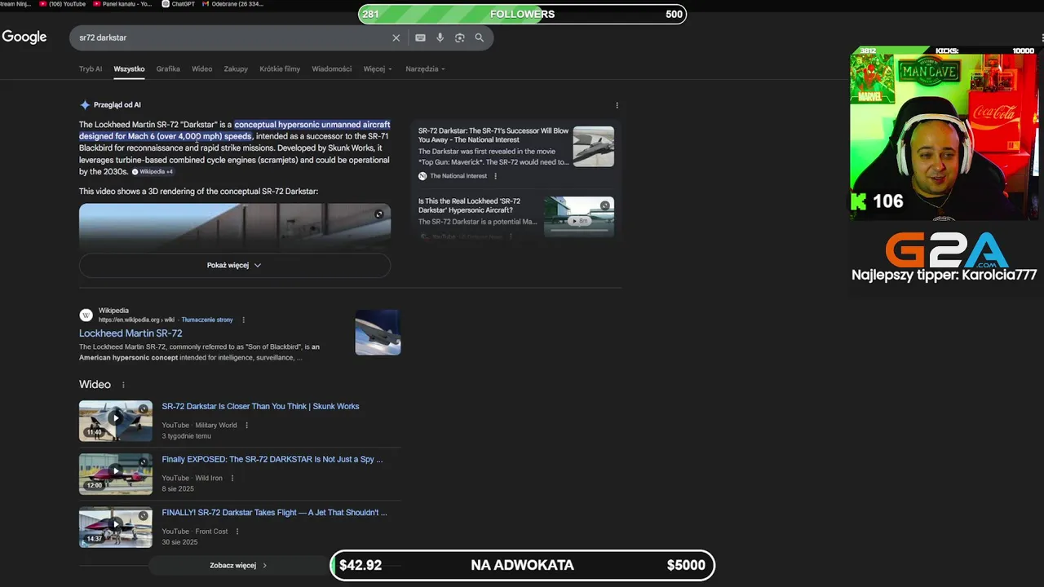
Task: Click the Na Adwokata donation goal bar
Action: 522,565
